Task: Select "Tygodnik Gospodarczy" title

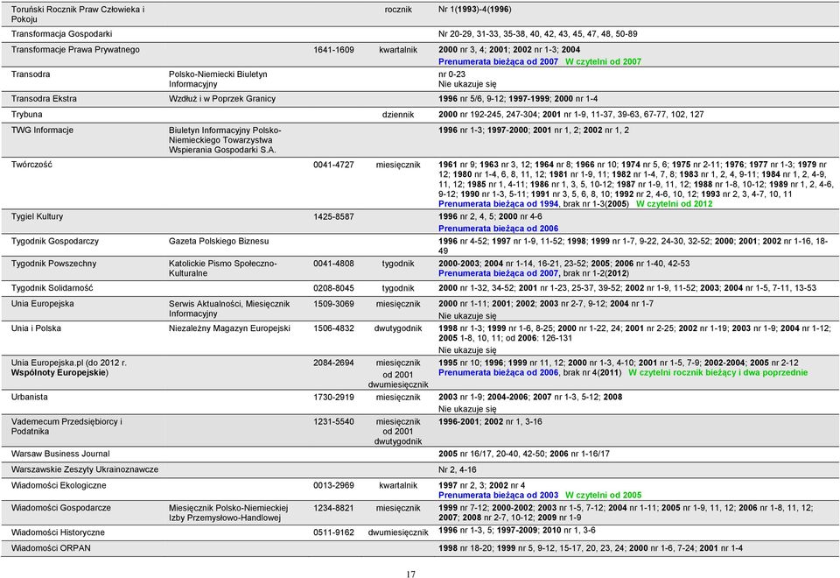Action: point(55,242)
